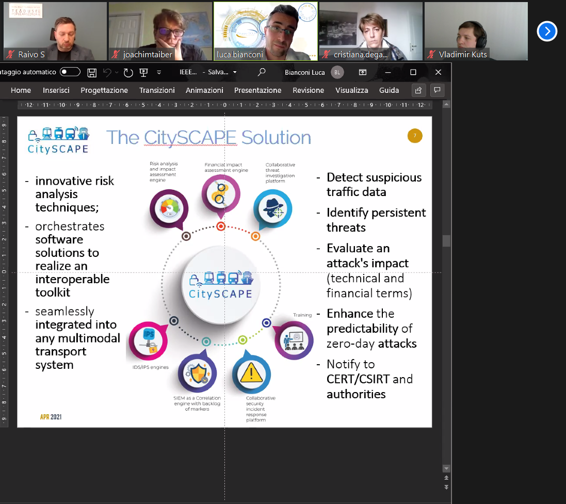Click the Share icon in ribbon
566x504 pixels.
click(x=418, y=90)
